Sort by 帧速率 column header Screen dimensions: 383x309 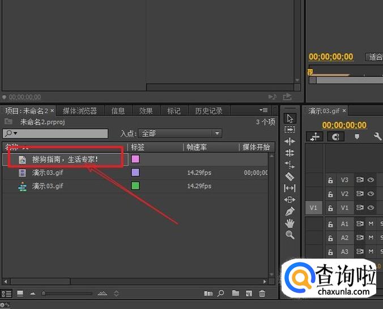[x=197, y=147]
